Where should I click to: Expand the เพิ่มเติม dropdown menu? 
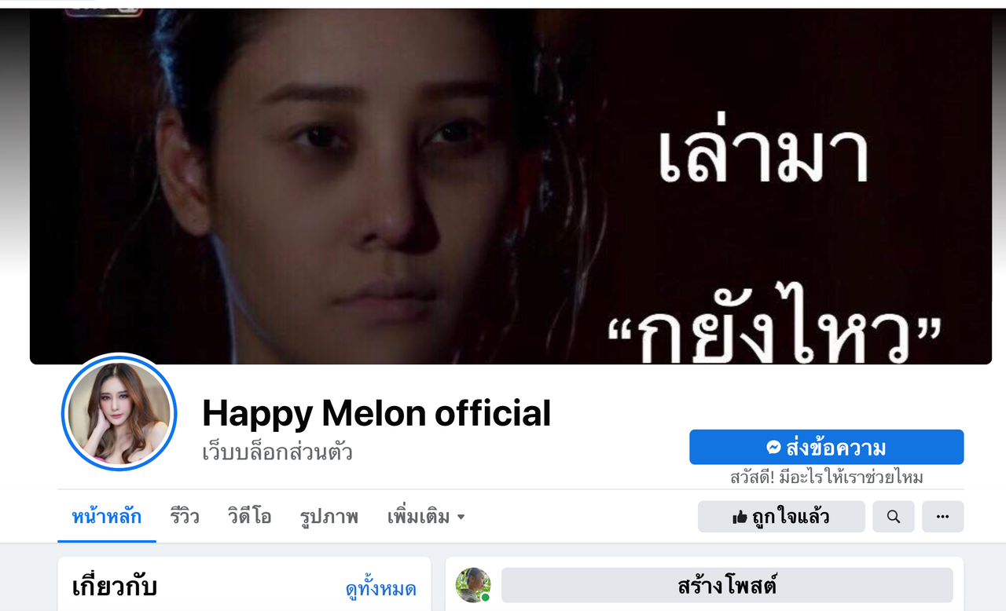click(426, 517)
